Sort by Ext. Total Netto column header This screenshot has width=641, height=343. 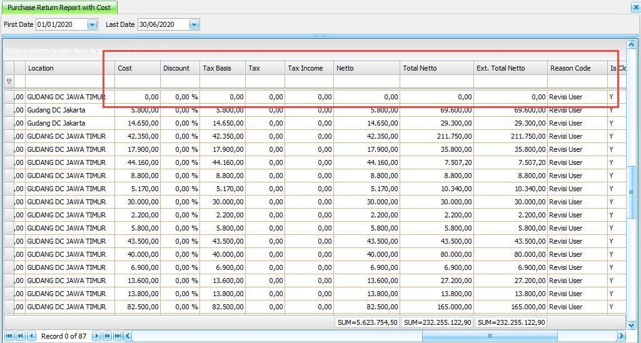tap(510, 68)
